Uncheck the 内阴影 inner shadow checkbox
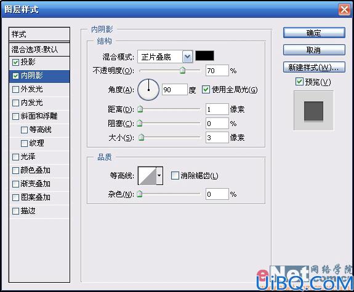 15,76
